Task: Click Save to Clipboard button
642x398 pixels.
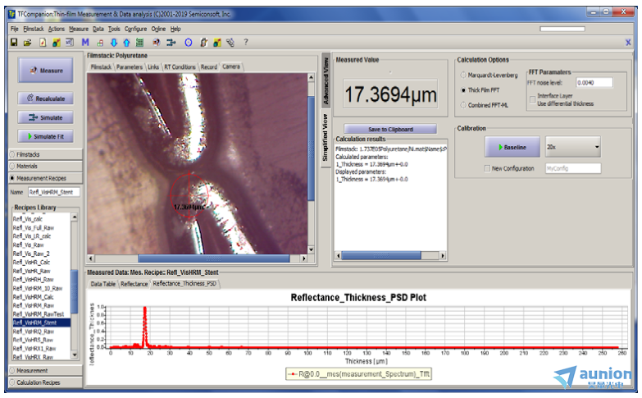Action: (x=390, y=129)
